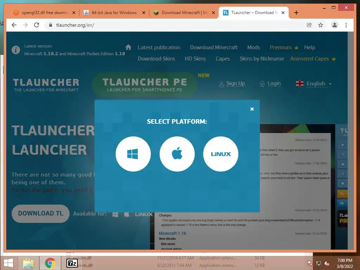Open a new browser tab

pyautogui.click(x=296, y=13)
